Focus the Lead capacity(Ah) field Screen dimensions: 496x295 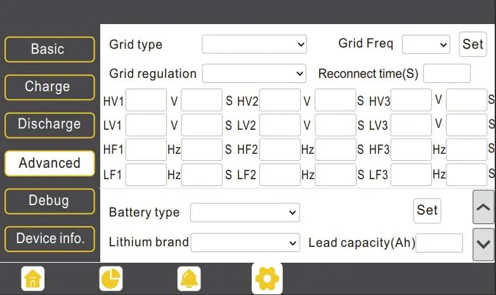click(439, 243)
